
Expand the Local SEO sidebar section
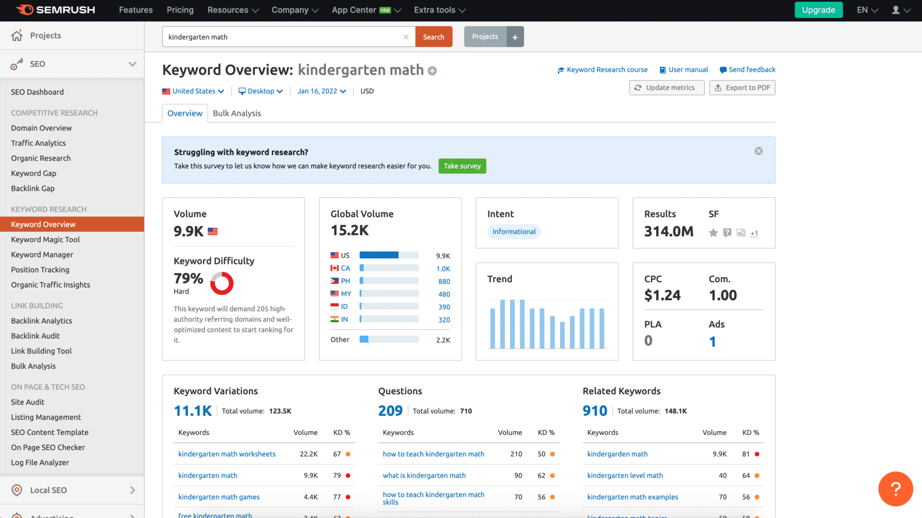click(x=132, y=490)
